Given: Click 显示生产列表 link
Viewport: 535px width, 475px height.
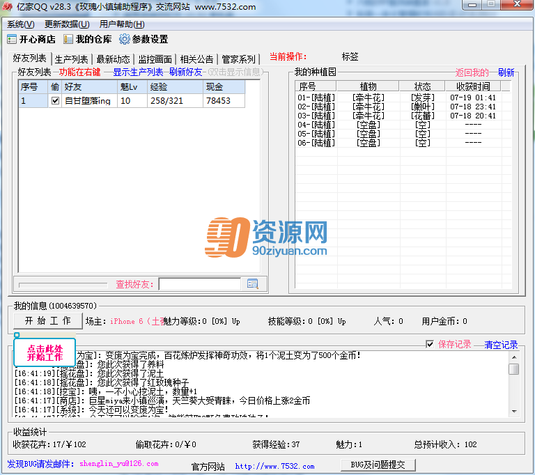Looking at the screenshot, I should tap(138, 72).
